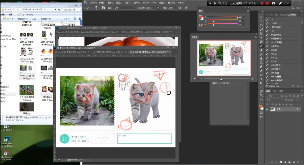Select the Crop tool
304x165 pixels.
(x=261, y=34)
